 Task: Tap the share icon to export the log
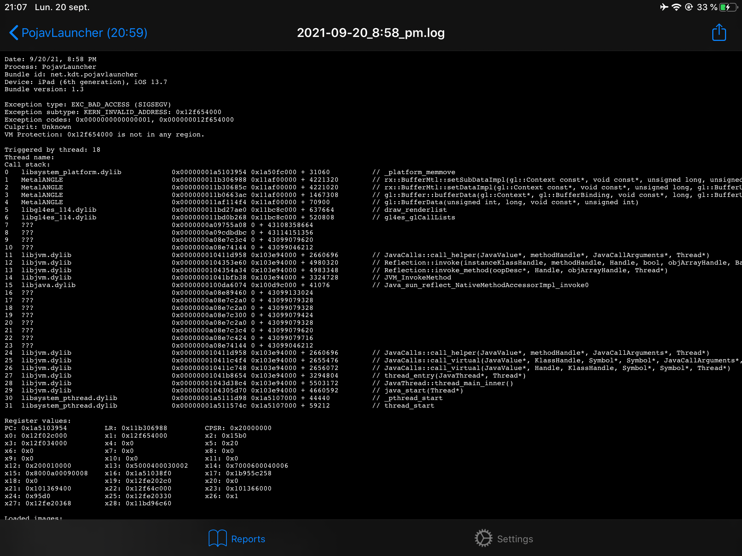(x=719, y=33)
